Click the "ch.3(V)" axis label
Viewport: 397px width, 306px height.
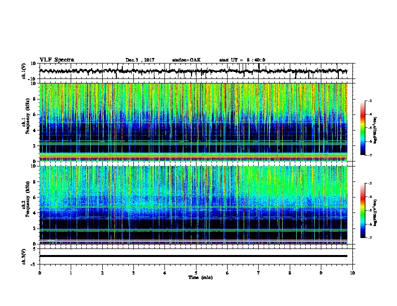(24, 256)
